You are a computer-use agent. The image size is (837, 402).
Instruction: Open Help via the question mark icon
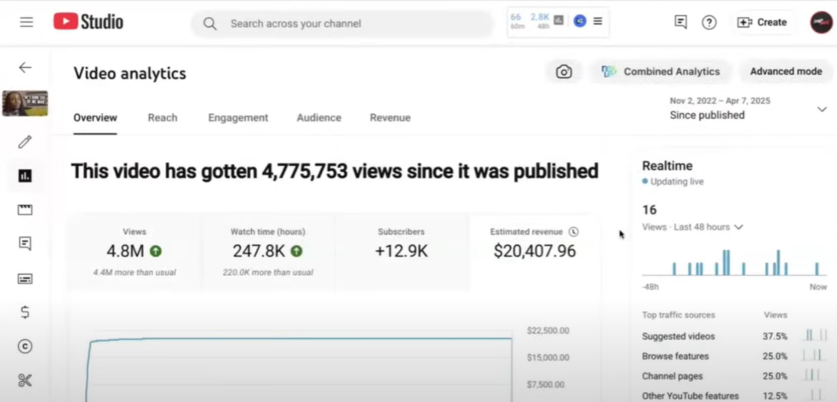(709, 22)
